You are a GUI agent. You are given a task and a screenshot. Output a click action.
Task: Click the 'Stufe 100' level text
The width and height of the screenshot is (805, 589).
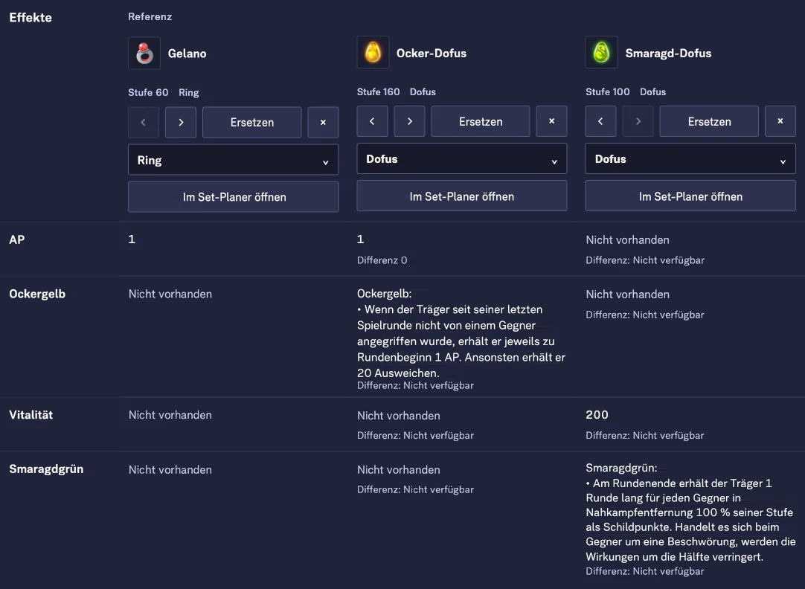607,91
